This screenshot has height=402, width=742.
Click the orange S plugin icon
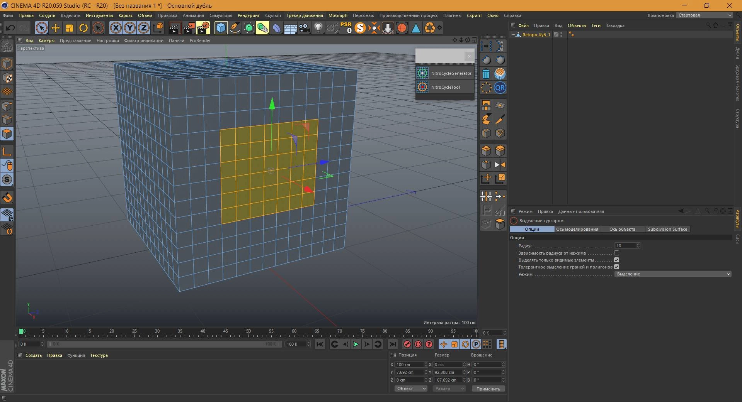tap(360, 28)
